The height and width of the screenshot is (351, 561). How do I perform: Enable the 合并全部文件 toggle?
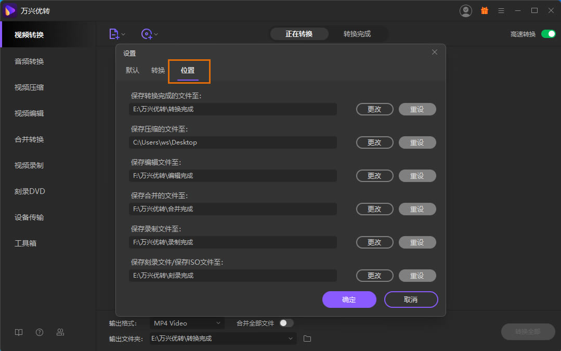pyautogui.click(x=285, y=322)
